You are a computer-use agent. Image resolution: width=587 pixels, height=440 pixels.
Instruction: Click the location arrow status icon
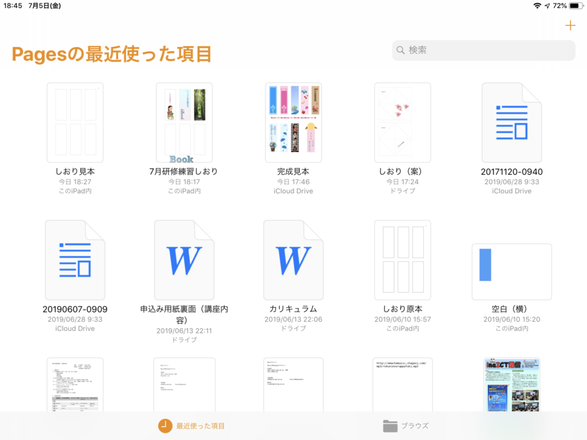[x=547, y=6]
